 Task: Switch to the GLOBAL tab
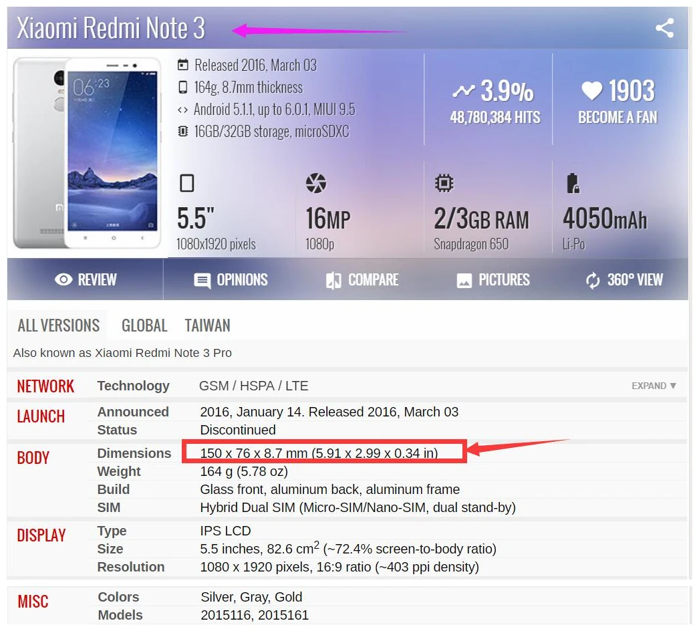coord(144,326)
